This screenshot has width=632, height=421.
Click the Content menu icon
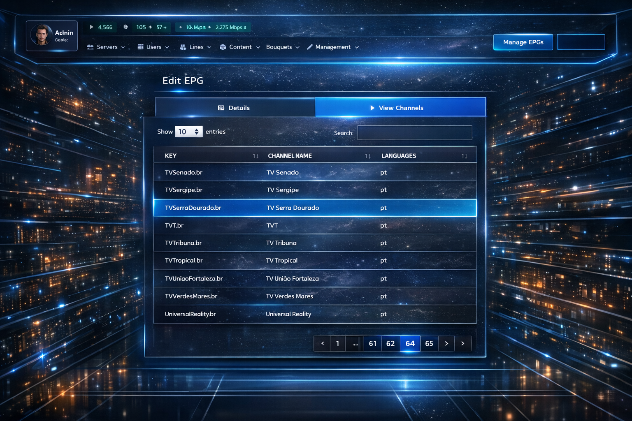[223, 47]
